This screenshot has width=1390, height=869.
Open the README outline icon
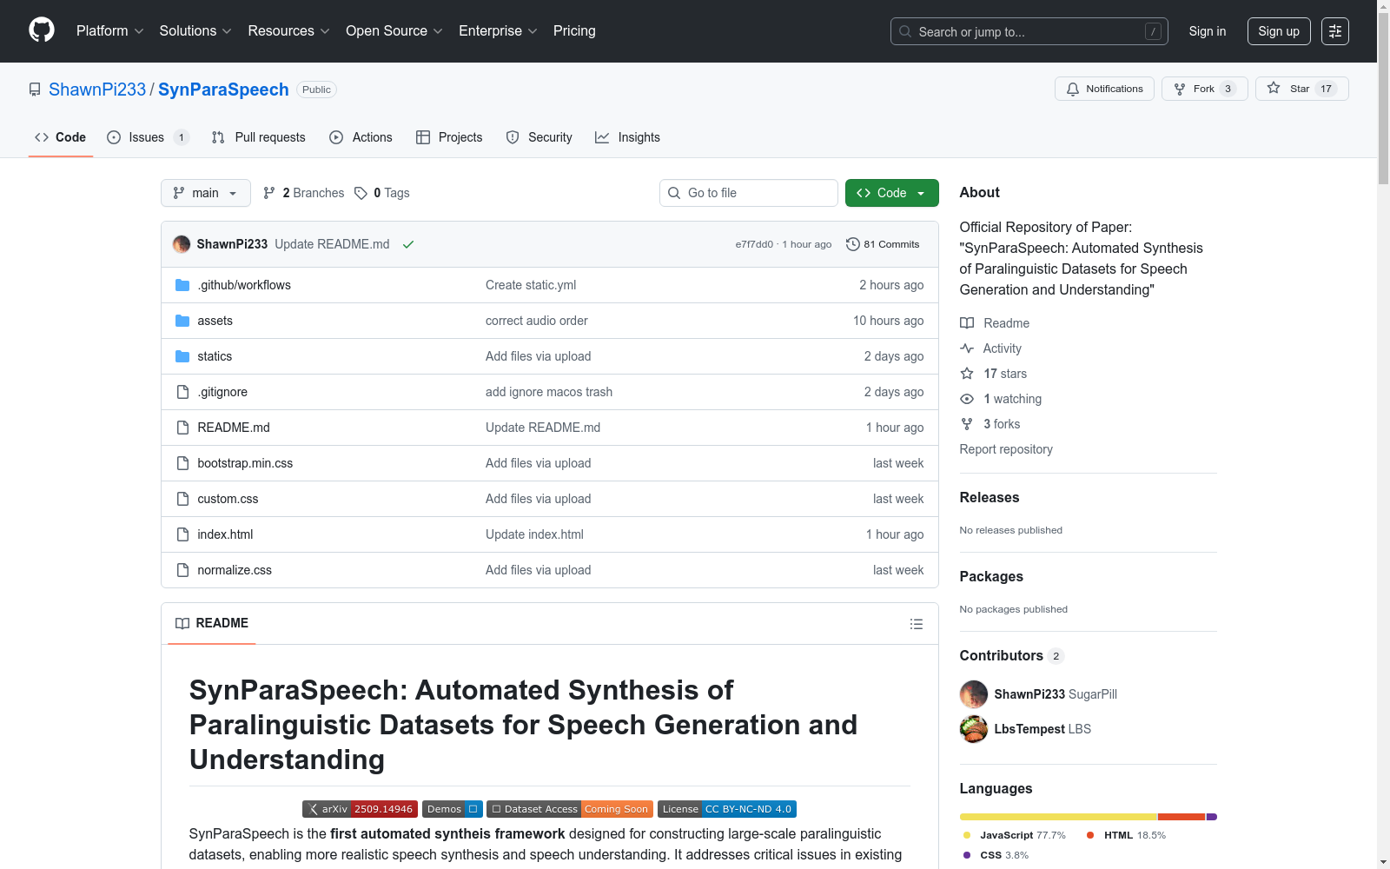tap(916, 624)
